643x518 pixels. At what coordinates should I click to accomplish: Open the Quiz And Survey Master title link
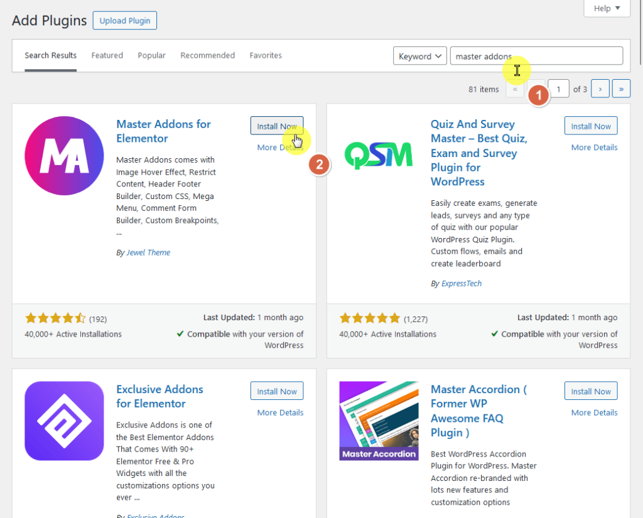coord(479,153)
